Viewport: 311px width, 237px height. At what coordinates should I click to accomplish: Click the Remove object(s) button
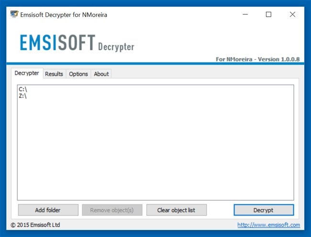click(x=112, y=210)
